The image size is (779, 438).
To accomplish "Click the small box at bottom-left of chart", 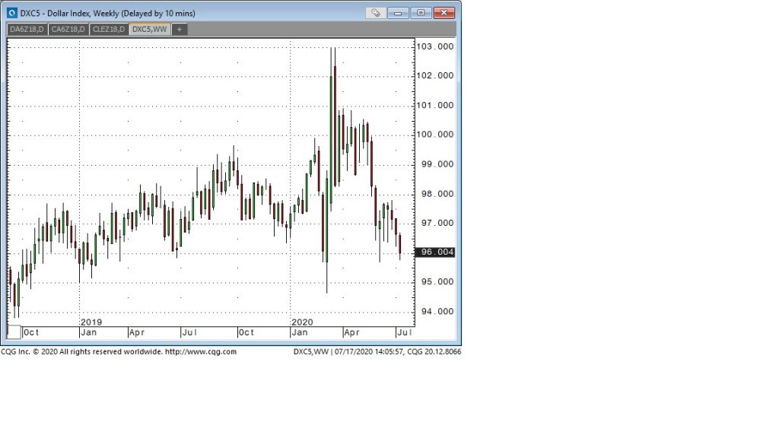I will pyautogui.click(x=14, y=332).
